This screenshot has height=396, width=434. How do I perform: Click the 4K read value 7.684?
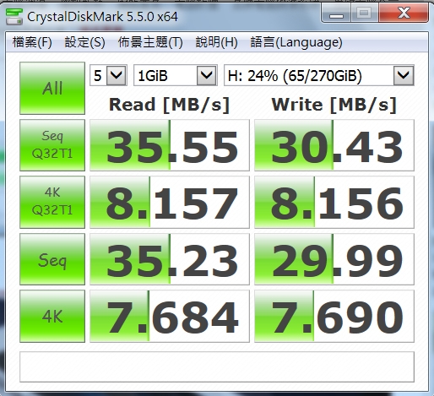click(170, 316)
